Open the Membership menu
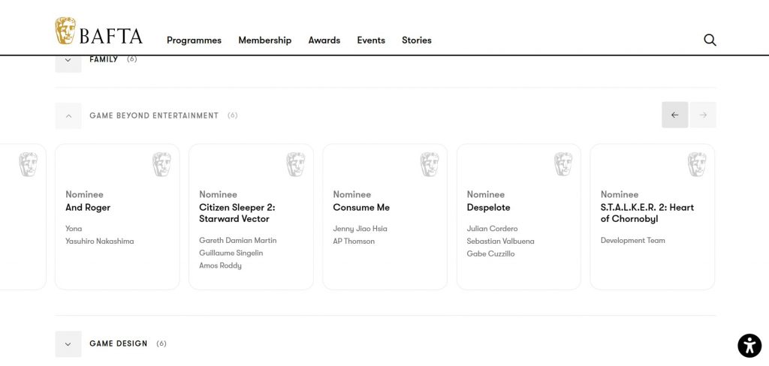769x366 pixels. [x=265, y=40]
